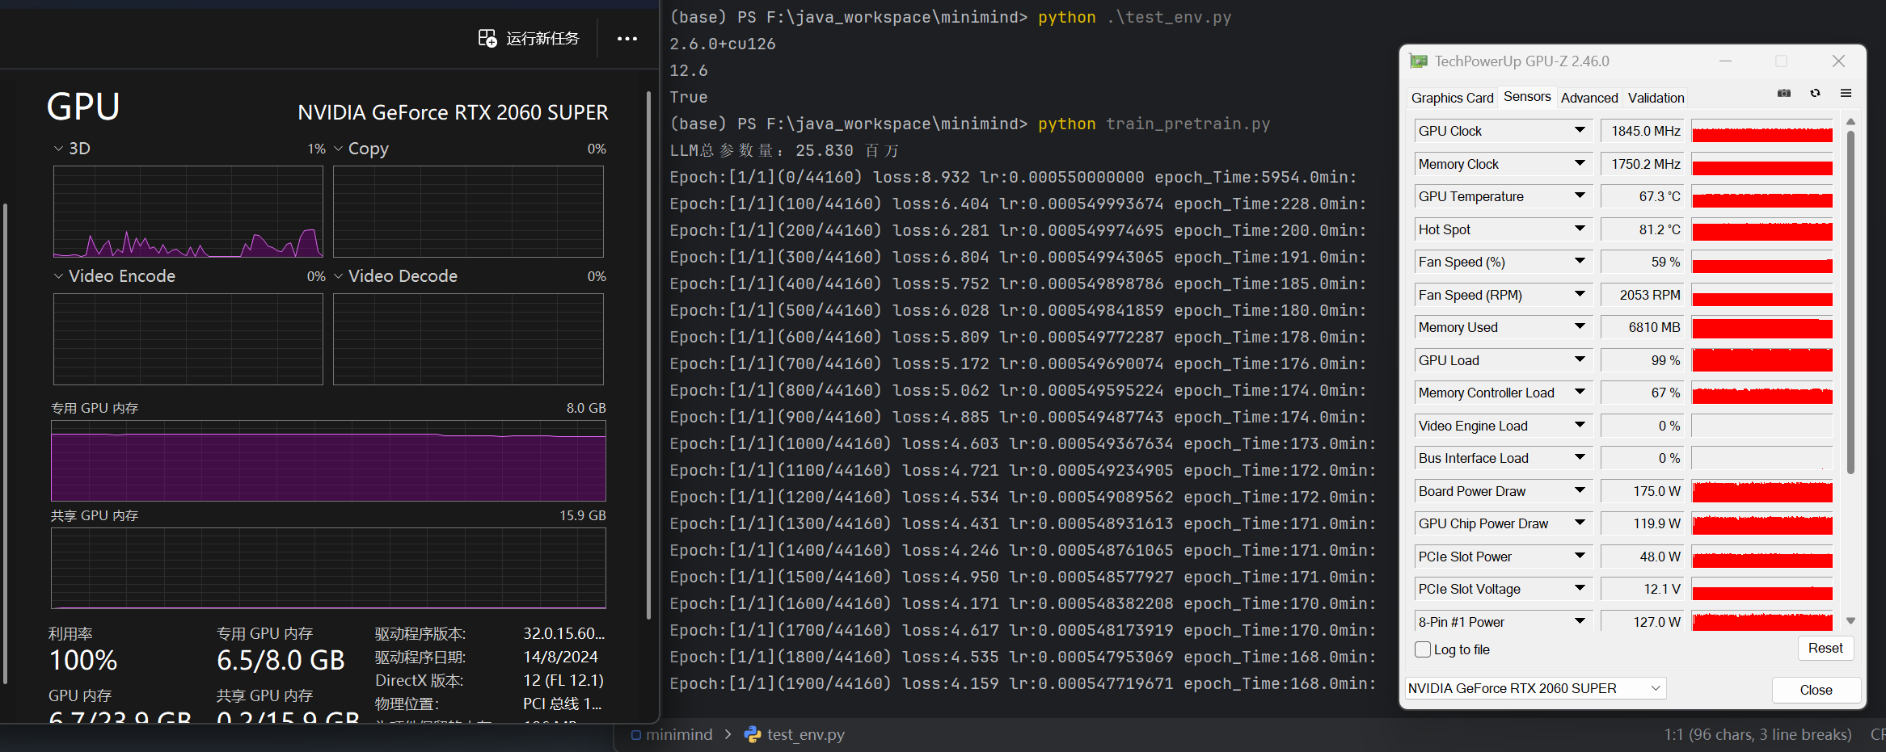Open the Video Decode graph chevron
1886x752 pixels.
click(338, 276)
